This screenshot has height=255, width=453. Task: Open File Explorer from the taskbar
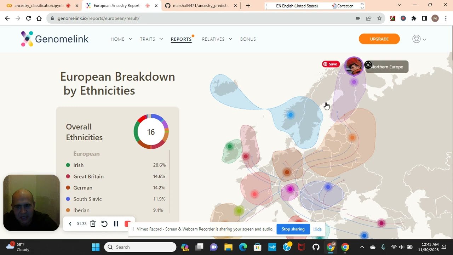click(x=228, y=247)
